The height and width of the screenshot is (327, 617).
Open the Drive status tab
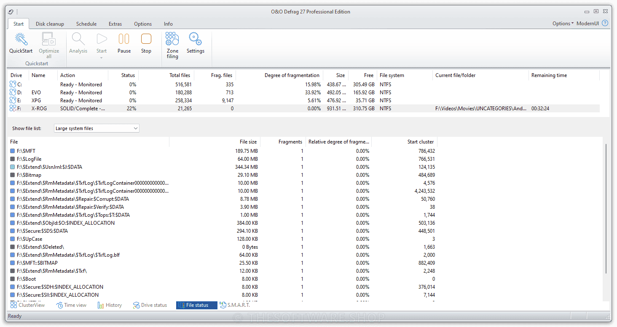pos(150,305)
